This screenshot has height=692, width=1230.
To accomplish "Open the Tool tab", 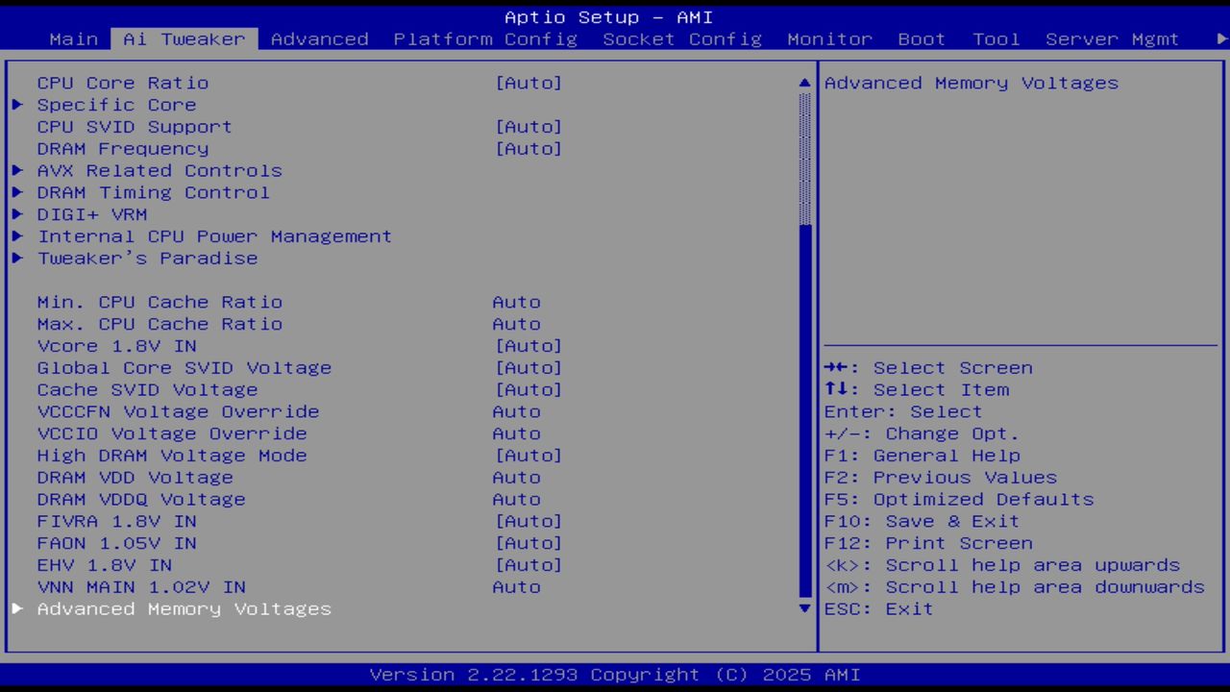I will (996, 39).
